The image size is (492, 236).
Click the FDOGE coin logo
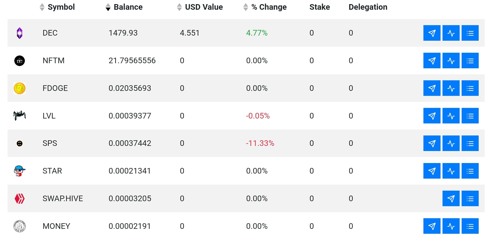pyautogui.click(x=19, y=88)
